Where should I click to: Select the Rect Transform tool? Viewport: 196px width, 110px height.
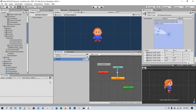(19, 7)
